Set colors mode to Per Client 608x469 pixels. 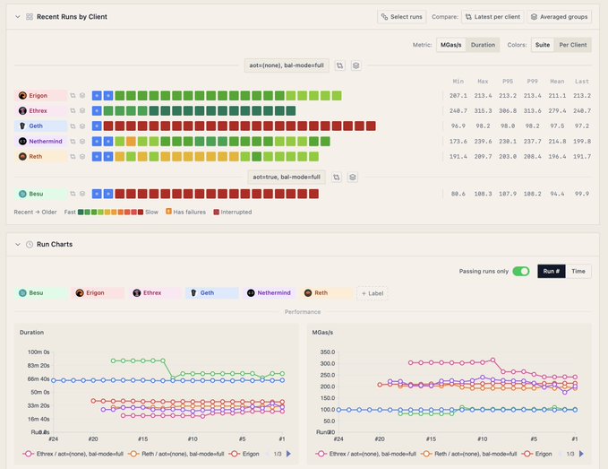coord(573,45)
